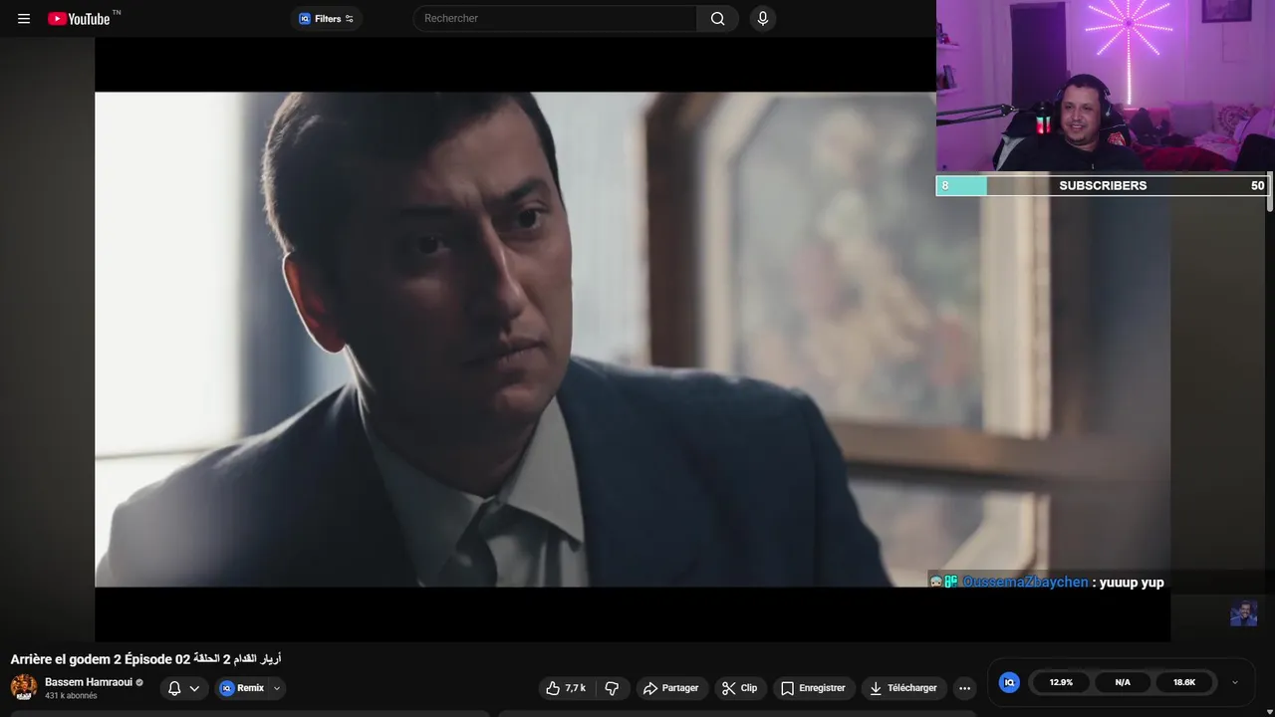
Task: Save video with Enregistrer button
Action: pyautogui.click(x=813, y=688)
